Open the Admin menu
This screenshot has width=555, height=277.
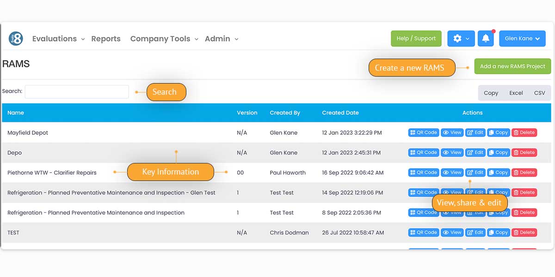[x=218, y=39]
